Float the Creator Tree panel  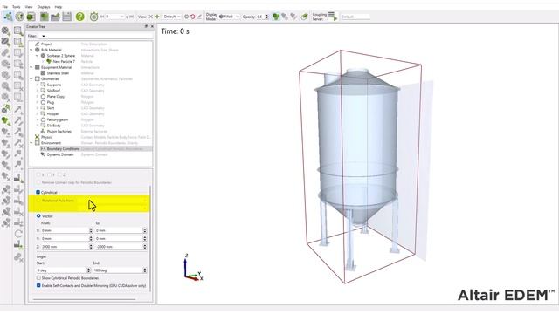(x=146, y=26)
